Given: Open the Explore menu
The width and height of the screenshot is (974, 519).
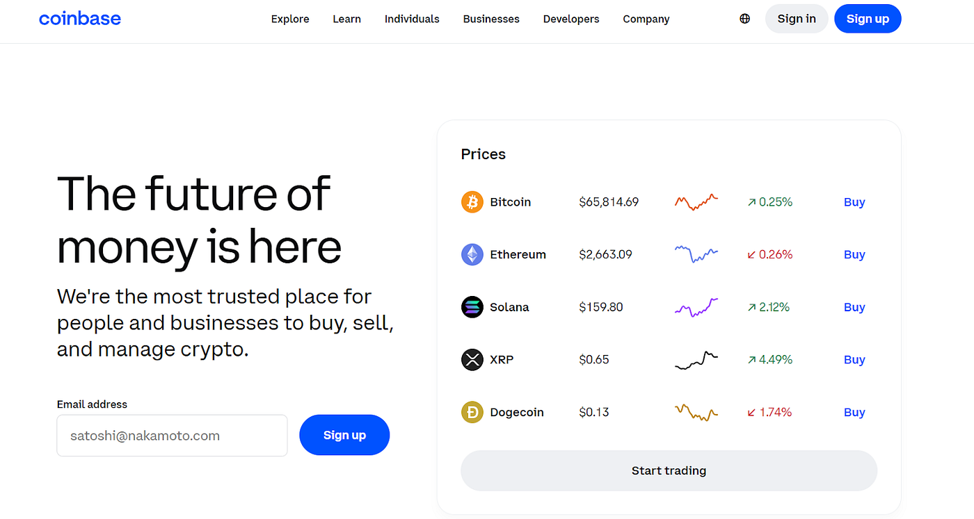Looking at the screenshot, I should point(290,19).
